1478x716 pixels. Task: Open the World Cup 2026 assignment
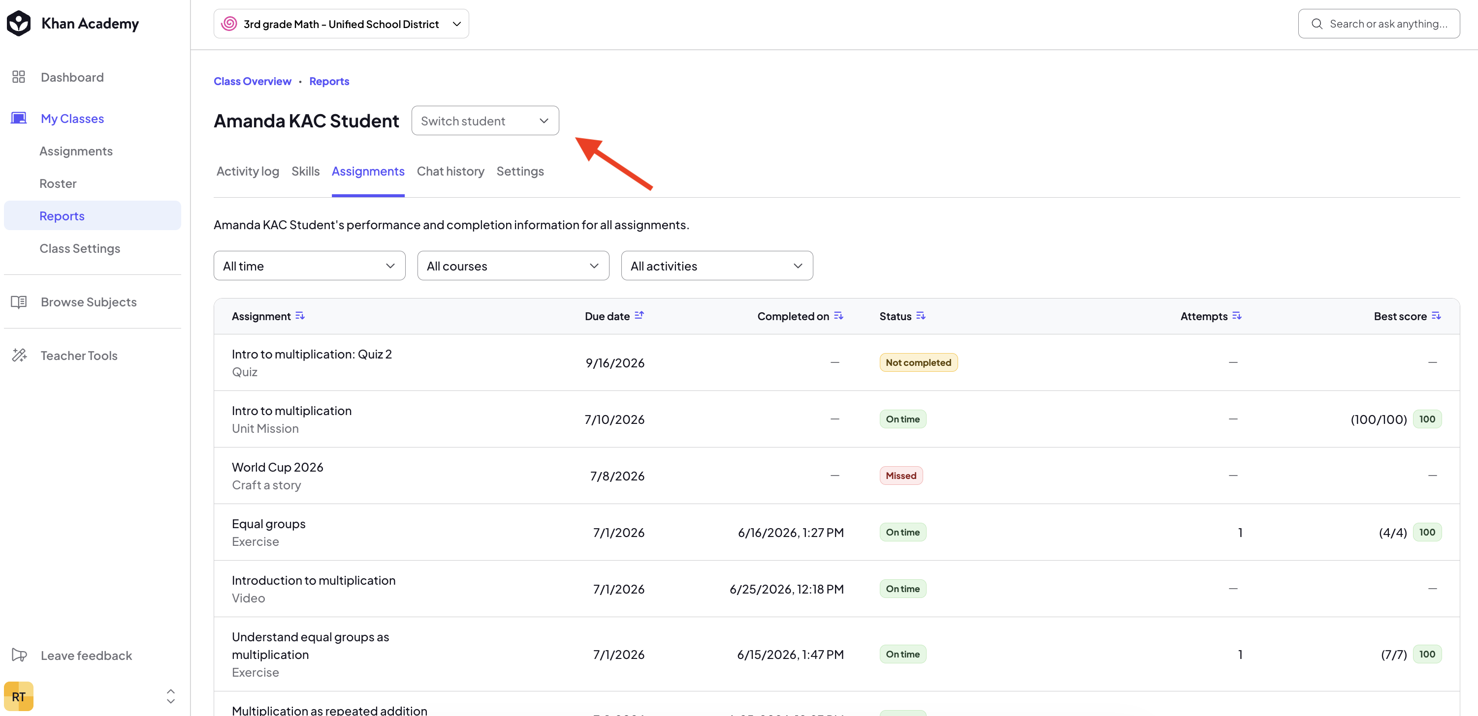tap(278, 467)
